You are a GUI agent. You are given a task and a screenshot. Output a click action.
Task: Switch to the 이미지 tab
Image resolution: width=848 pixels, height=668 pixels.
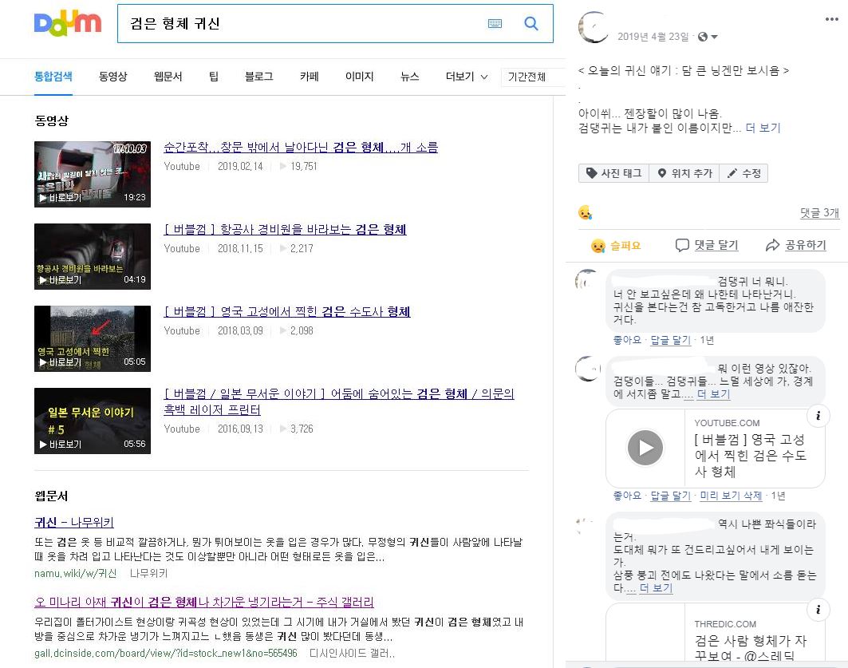[359, 77]
